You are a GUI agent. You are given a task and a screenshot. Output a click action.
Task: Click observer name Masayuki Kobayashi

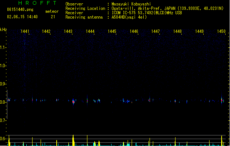131,4
